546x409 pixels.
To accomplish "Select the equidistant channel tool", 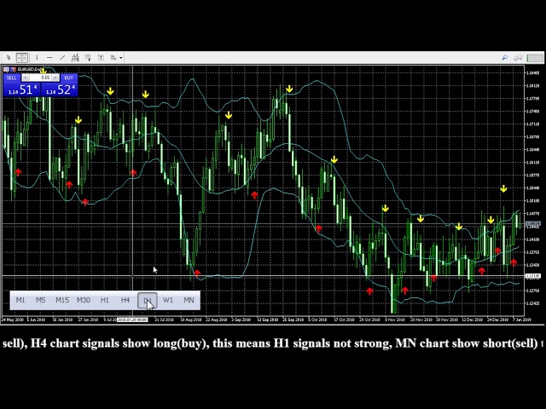I will [75, 58].
